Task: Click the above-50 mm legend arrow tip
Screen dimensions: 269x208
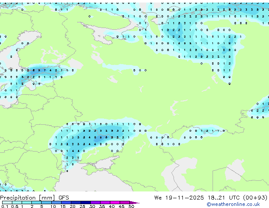Action: (134, 203)
